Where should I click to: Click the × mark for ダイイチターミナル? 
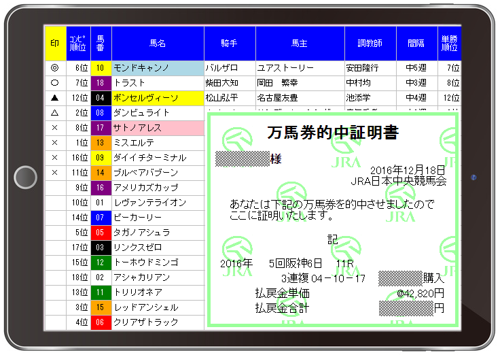[55, 158]
